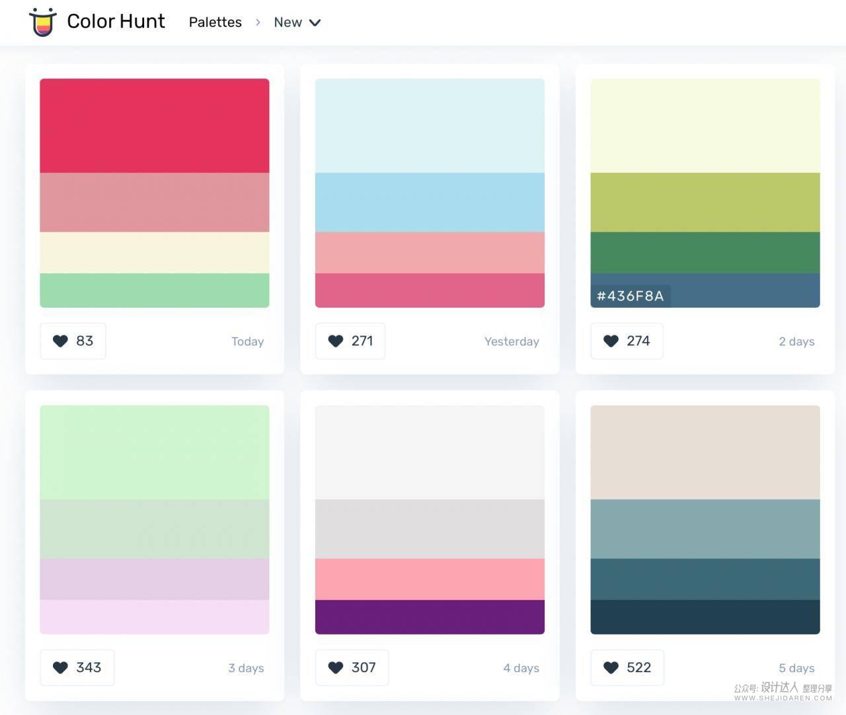The height and width of the screenshot is (715, 846).
Task: Select the light mint swatch in 3 days palette
Action: pyautogui.click(x=155, y=453)
